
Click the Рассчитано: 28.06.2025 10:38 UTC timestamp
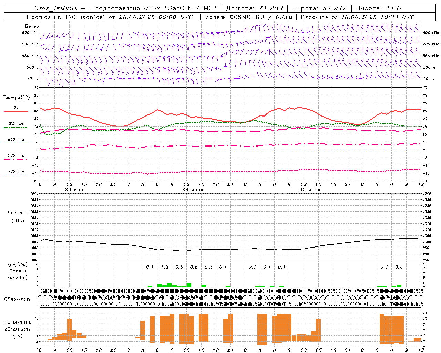[x=358, y=17]
